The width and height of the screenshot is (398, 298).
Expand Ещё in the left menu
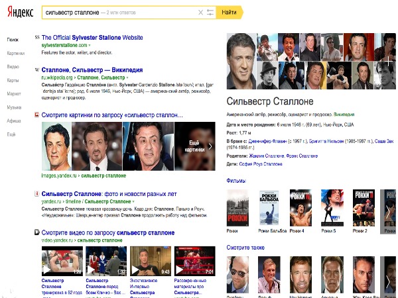pos(11,134)
